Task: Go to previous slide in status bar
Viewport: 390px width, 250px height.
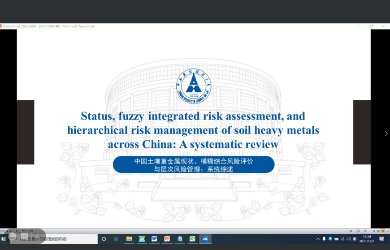Action: click(351, 231)
